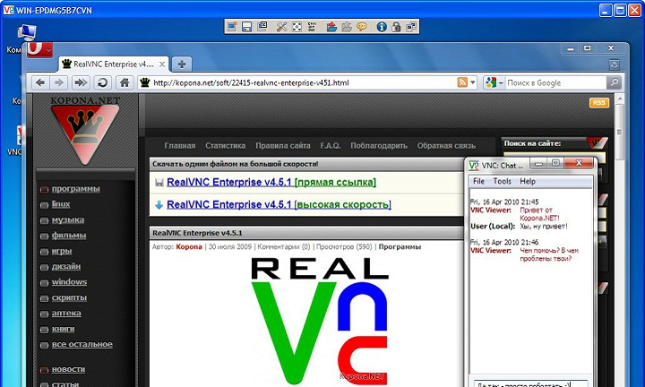Open the музыка sidebar category
The height and width of the screenshot is (387, 645).
click(x=68, y=220)
